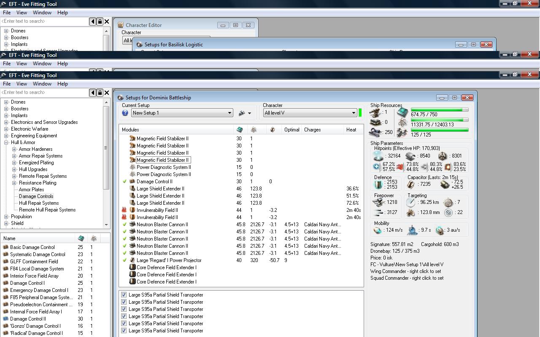Click the CPU chip icon beside 674.75 / 750

click(402, 112)
